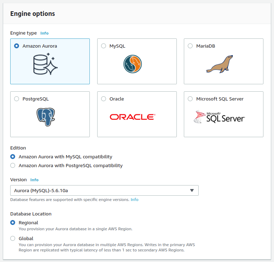Choose Aurora with MySQL compatibility edition
This screenshot has height=262, width=274.
(13, 157)
